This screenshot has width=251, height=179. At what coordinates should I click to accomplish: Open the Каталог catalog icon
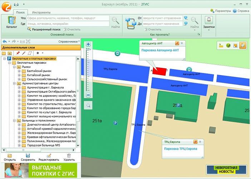[x=12, y=20]
